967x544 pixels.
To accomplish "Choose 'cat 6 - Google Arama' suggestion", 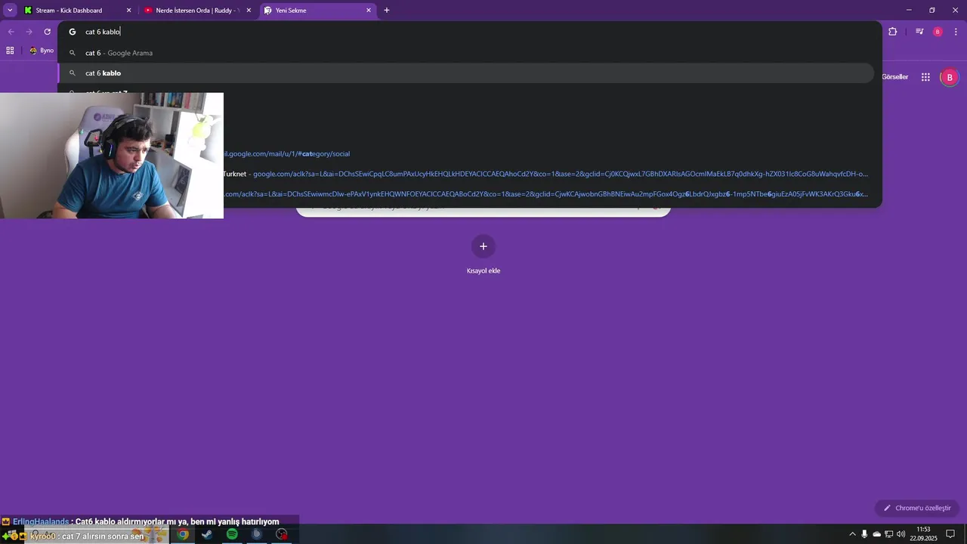I will 465,53.
